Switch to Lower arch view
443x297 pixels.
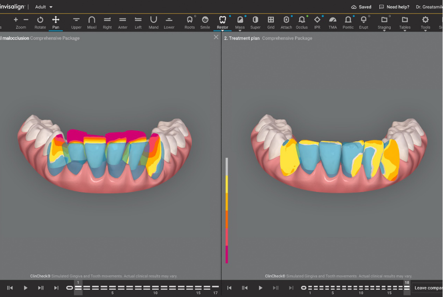tap(169, 23)
